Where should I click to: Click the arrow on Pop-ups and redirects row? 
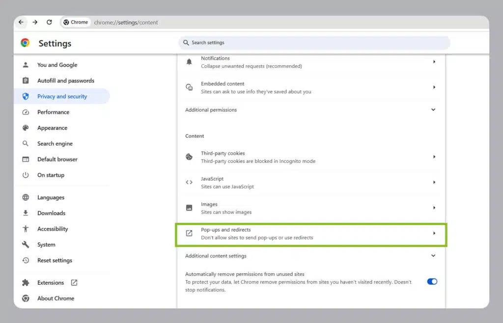434,233
